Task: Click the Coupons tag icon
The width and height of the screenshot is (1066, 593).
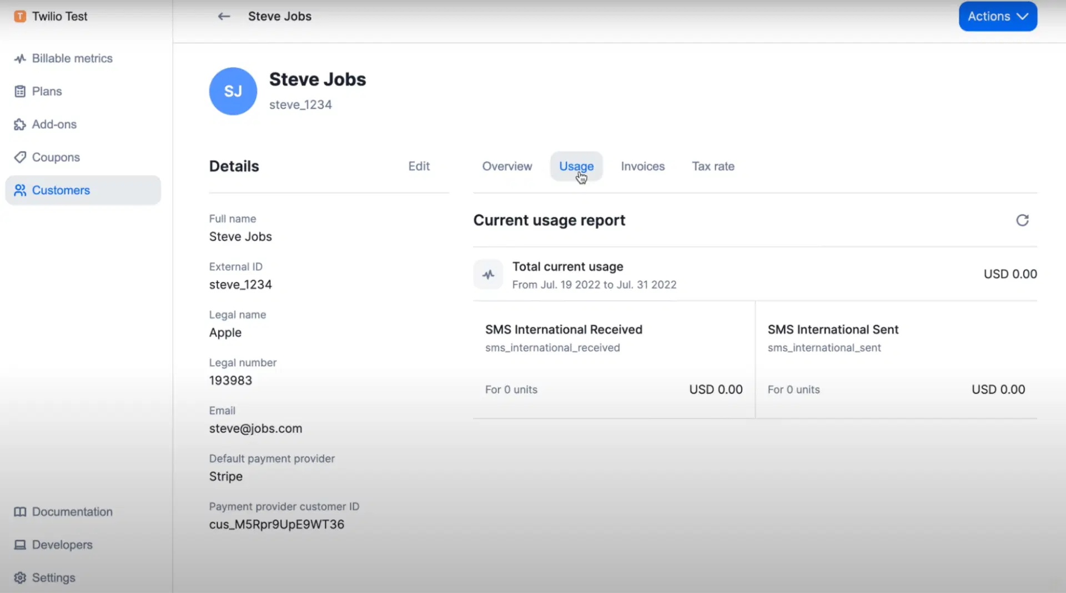Action: tap(20, 158)
